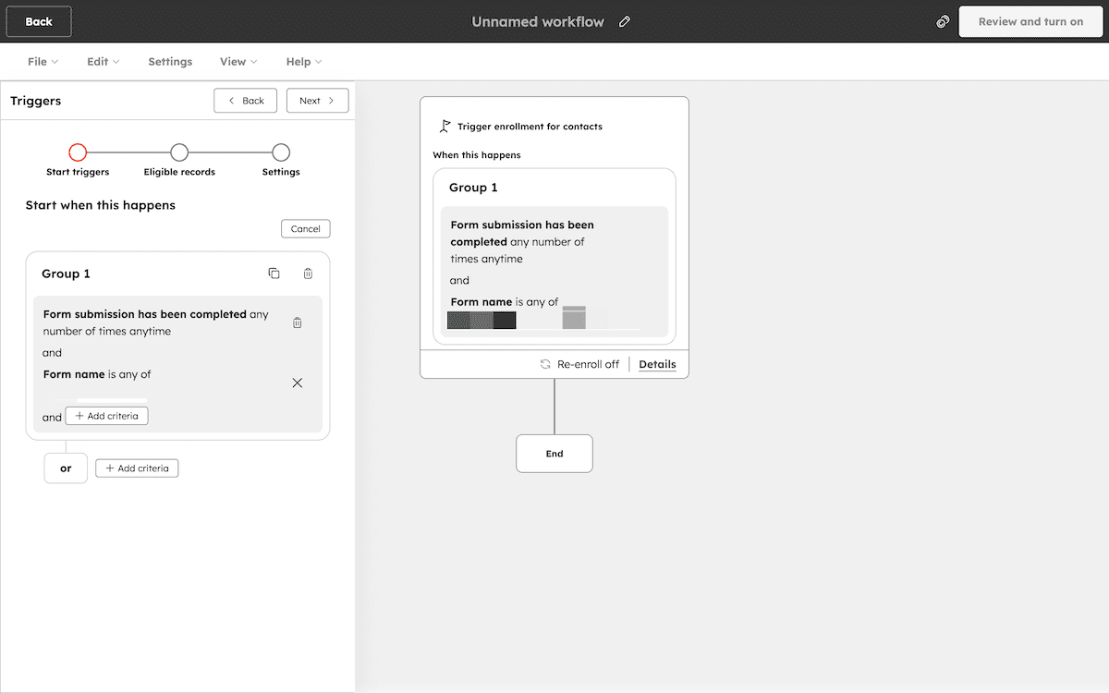The width and height of the screenshot is (1109, 693).
Task: Select Settings in the menu bar
Action: tap(170, 61)
